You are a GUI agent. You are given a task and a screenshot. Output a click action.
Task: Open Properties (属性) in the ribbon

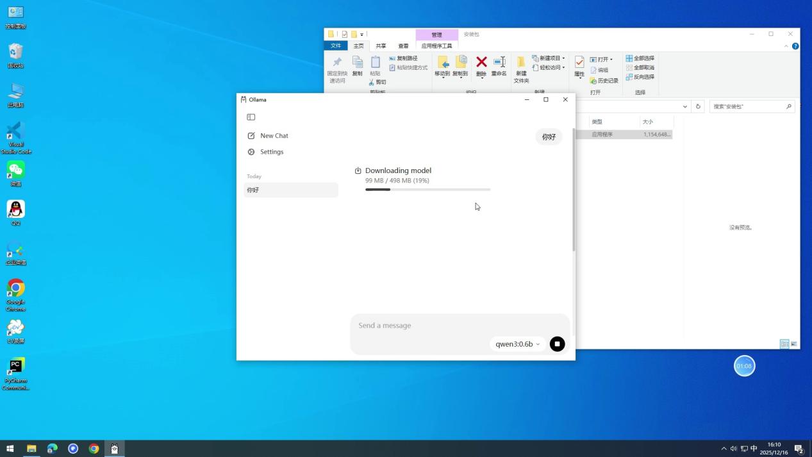click(579, 65)
